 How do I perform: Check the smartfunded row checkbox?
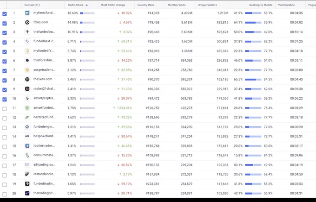5,109
